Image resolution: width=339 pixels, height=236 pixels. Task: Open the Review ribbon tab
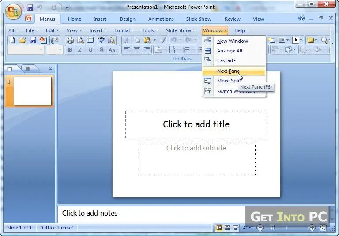(233, 19)
